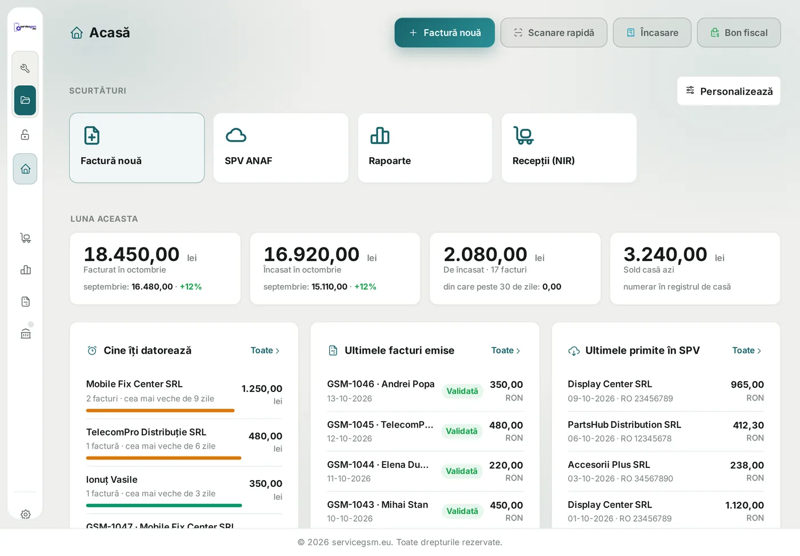Open the home icon in sidebar
Image resolution: width=800 pixels, height=556 pixels.
(x=25, y=169)
